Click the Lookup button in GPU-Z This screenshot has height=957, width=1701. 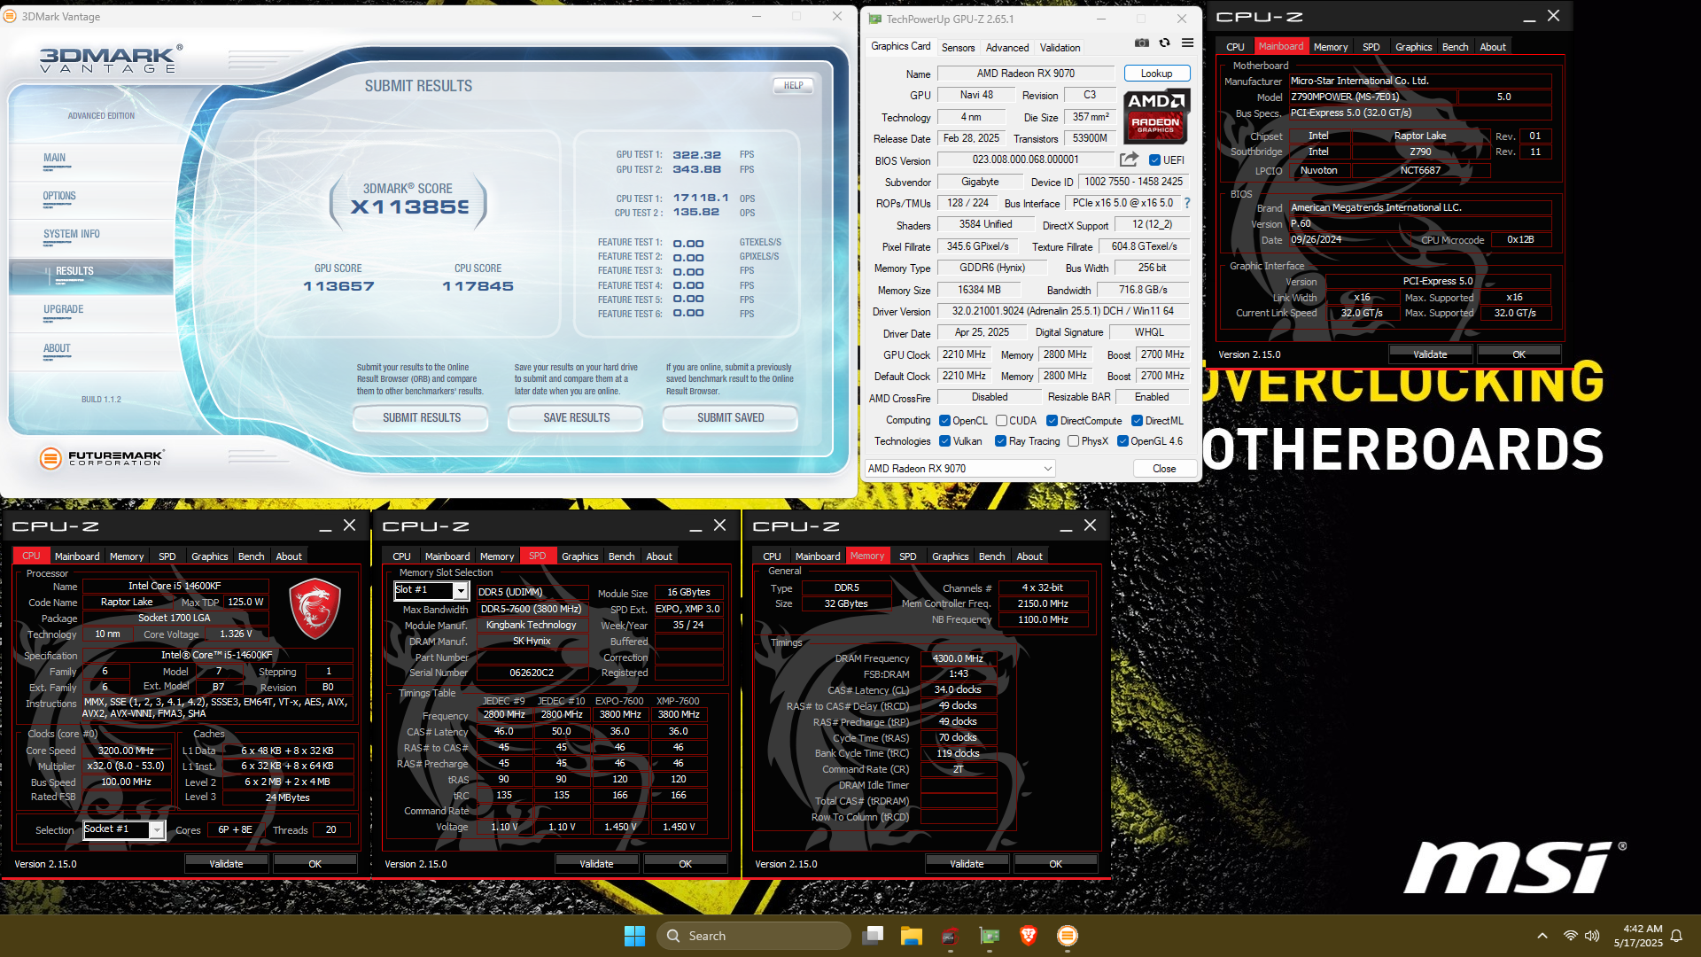coord(1156,74)
